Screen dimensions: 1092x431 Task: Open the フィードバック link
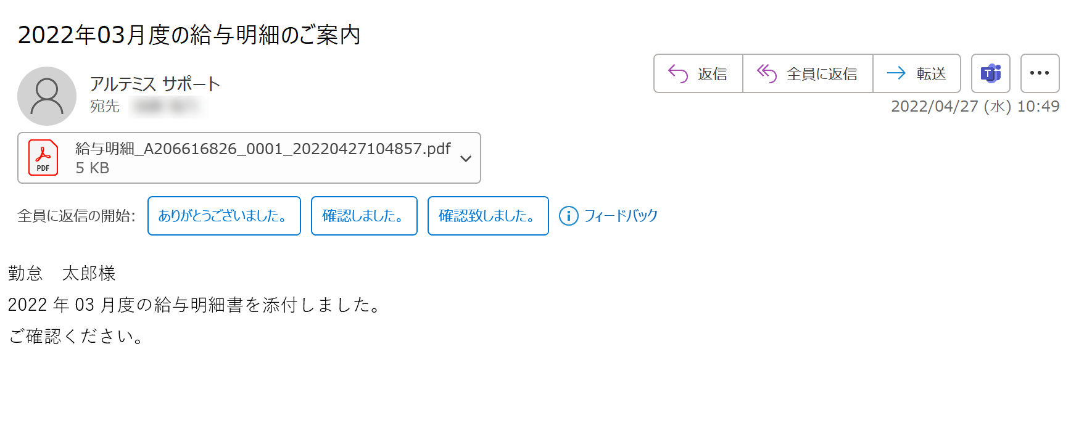621,216
